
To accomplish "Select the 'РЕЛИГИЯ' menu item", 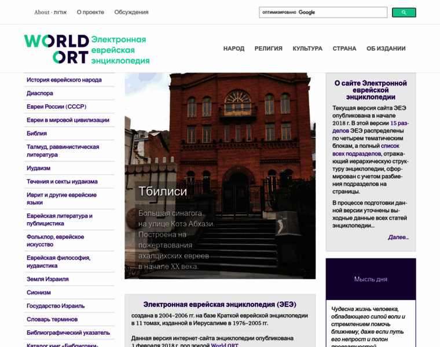I will (268, 49).
